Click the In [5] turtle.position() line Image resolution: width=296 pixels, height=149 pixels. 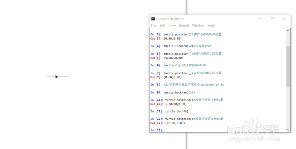click(186, 54)
